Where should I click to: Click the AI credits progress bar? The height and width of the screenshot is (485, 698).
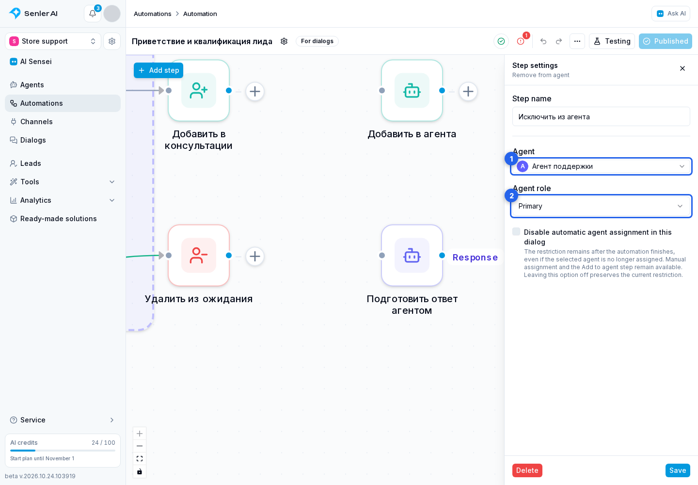(x=63, y=451)
